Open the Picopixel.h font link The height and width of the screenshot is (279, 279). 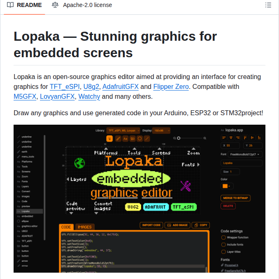click(x=231, y=265)
